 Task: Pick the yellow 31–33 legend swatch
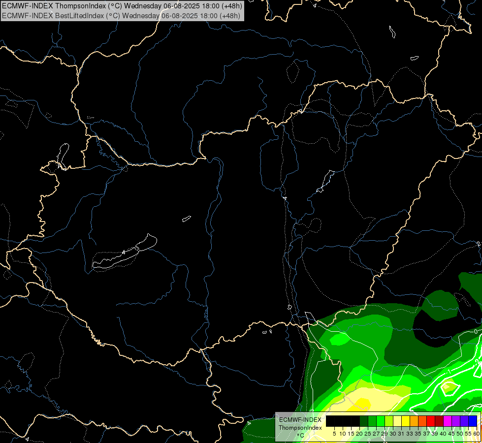[406, 421]
